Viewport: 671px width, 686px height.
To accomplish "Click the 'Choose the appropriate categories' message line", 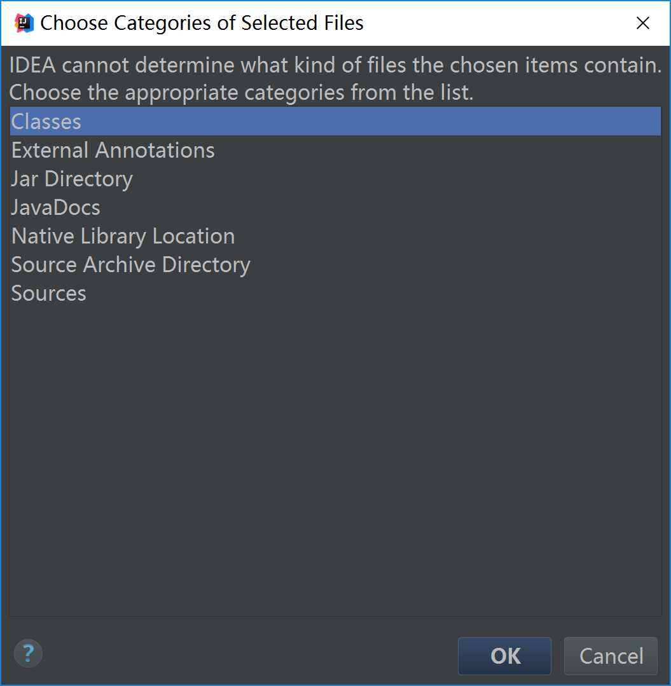I will point(241,92).
